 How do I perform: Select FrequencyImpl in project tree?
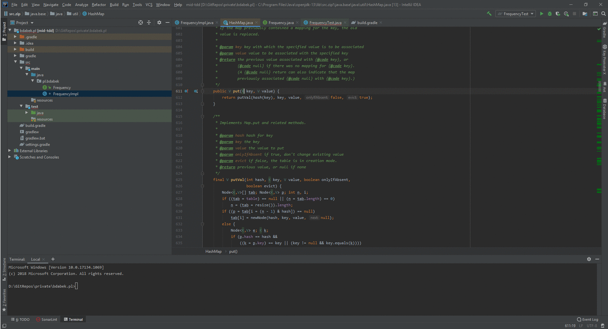pos(66,94)
